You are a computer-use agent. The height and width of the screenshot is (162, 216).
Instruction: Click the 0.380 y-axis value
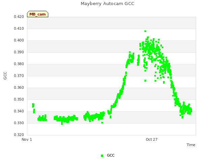pos(19,64)
